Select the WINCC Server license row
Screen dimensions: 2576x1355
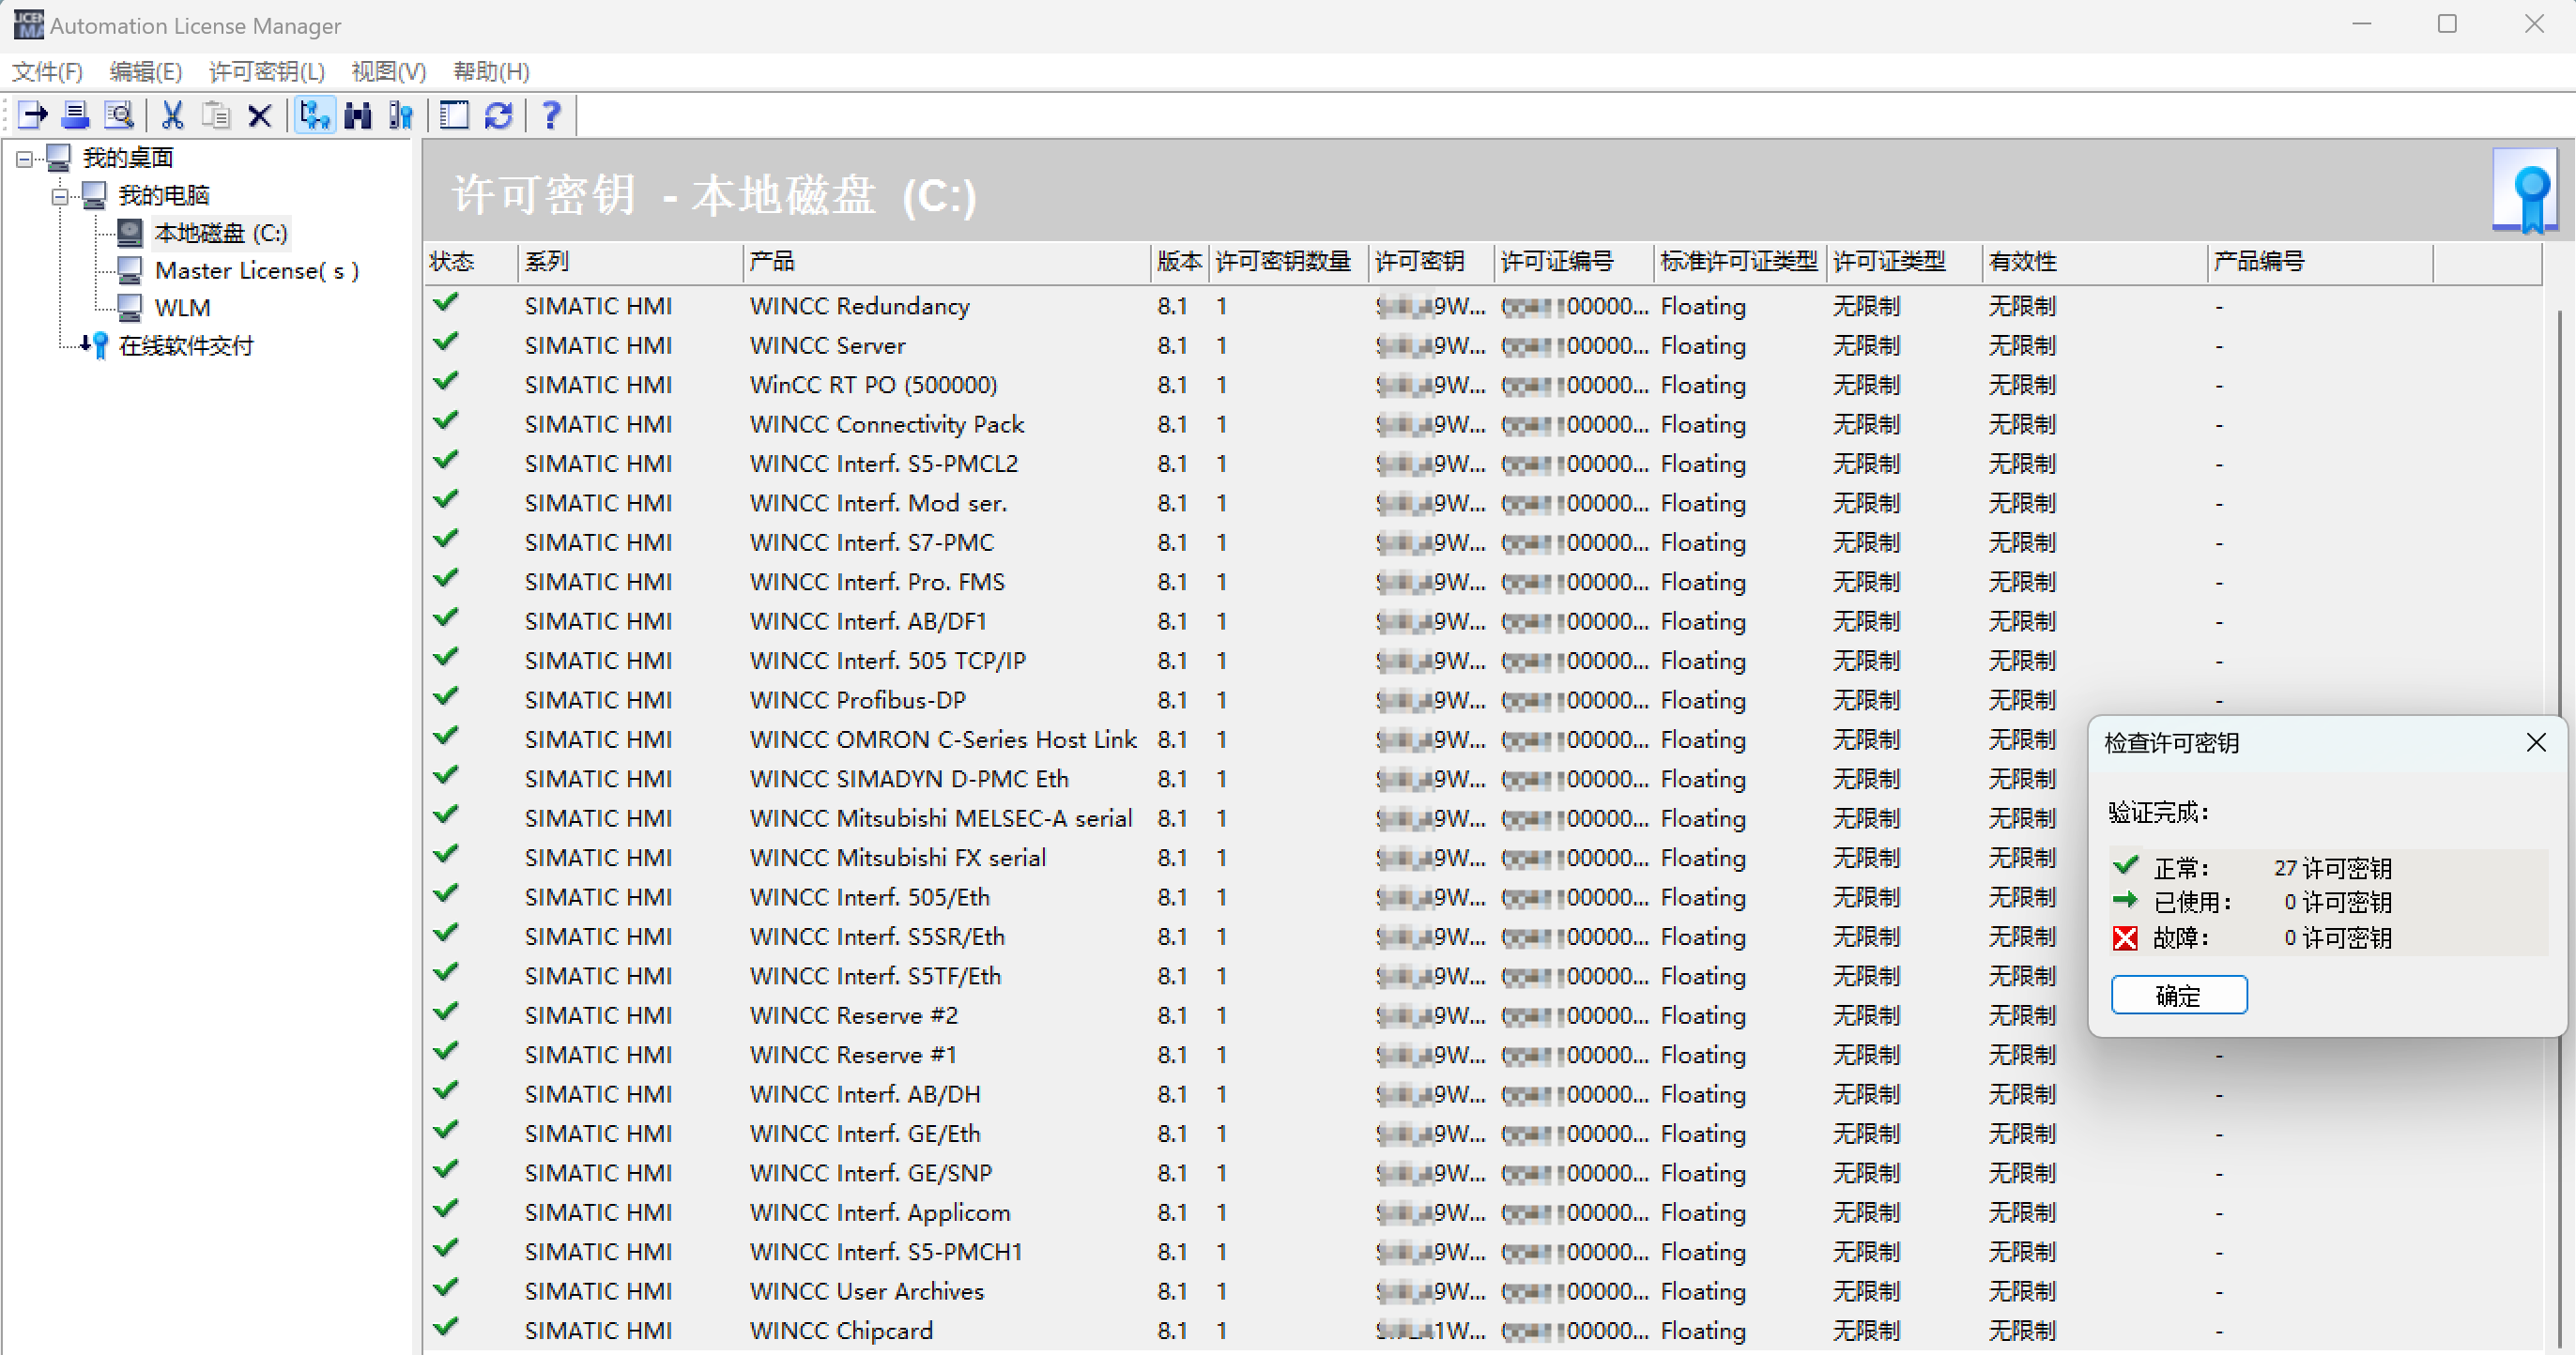(x=827, y=345)
